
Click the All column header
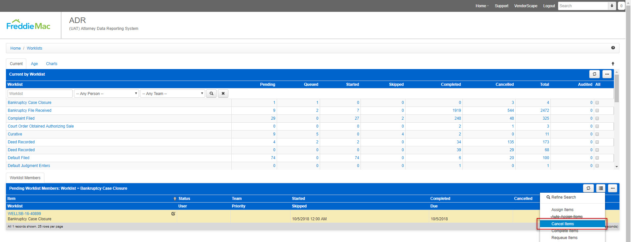(598, 85)
